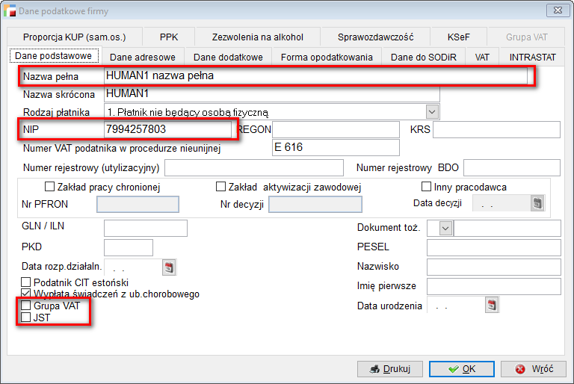Click into the NIP input field
The height and width of the screenshot is (384, 574).
pyautogui.click(x=167, y=129)
